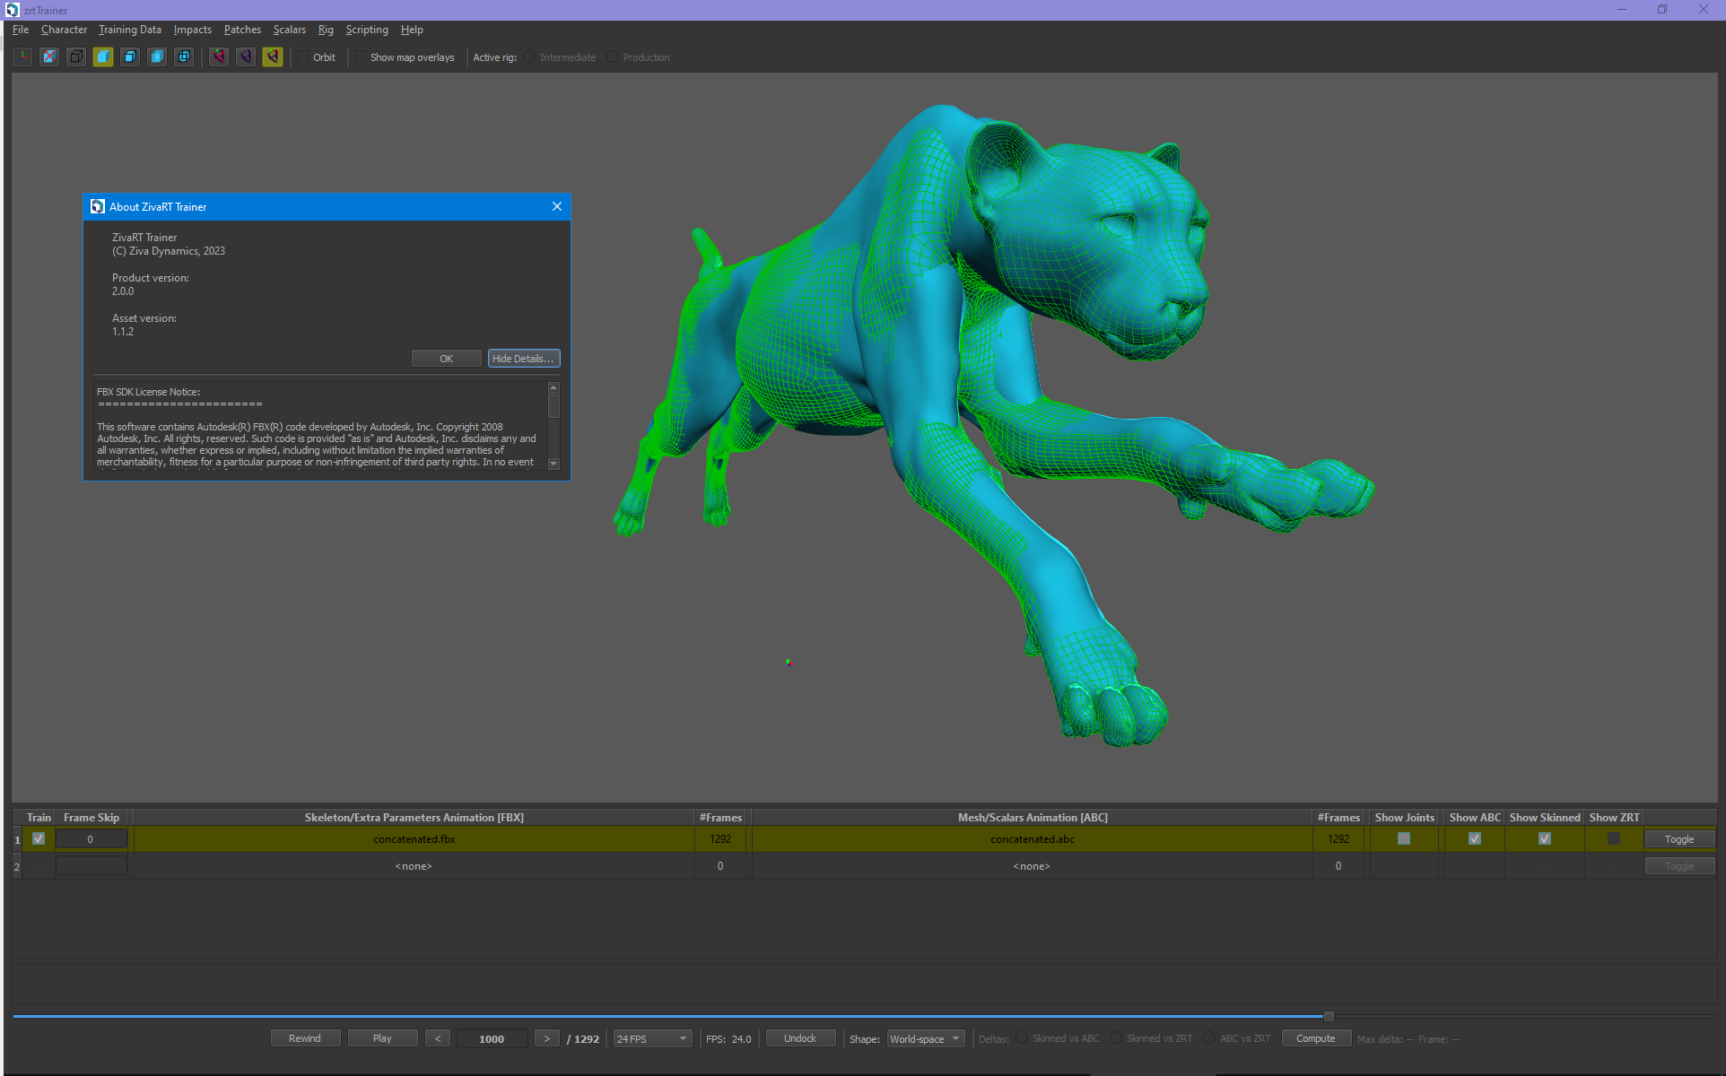Toggle Show ABC checkbox in row 1
1726x1076 pixels.
(x=1475, y=838)
